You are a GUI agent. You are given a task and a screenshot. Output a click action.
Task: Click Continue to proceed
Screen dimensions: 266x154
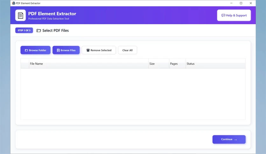(x=229, y=139)
